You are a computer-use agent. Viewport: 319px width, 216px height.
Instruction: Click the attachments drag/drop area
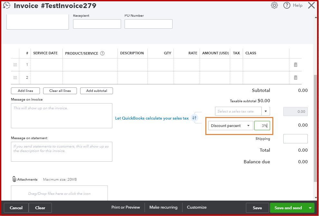(x=60, y=193)
